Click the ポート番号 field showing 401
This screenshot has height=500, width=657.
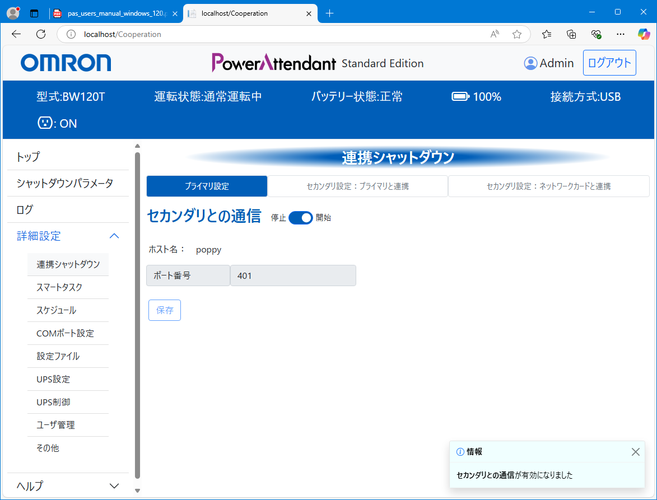(293, 275)
